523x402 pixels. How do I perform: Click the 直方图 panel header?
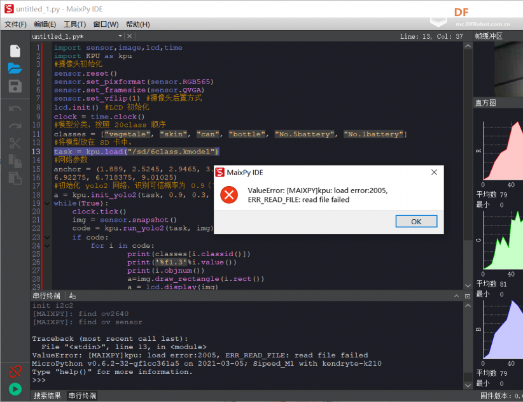pyautogui.click(x=485, y=103)
